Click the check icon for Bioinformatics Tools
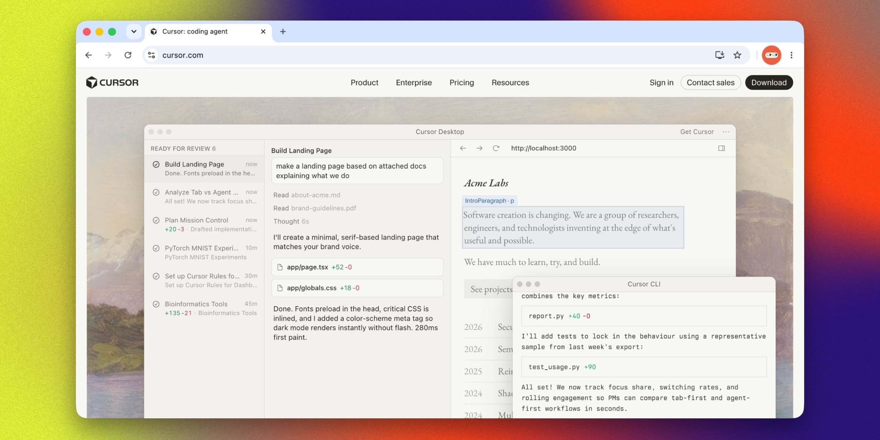The height and width of the screenshot is (440, 880). 156,304
